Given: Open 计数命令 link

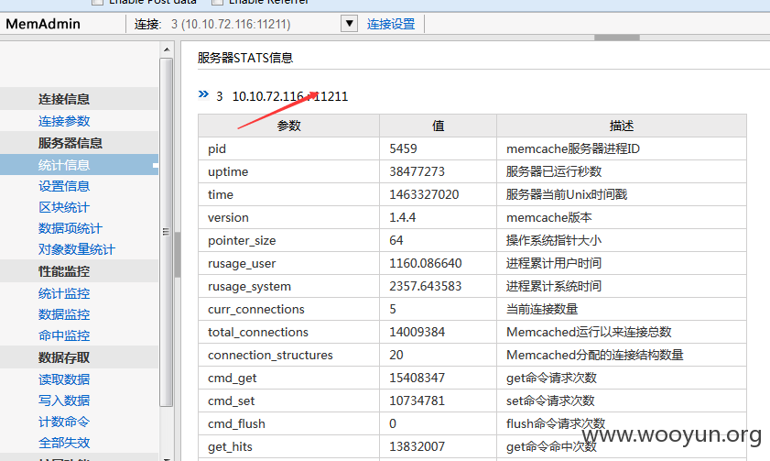Looking at the screenshot, I should click(64, 422).
